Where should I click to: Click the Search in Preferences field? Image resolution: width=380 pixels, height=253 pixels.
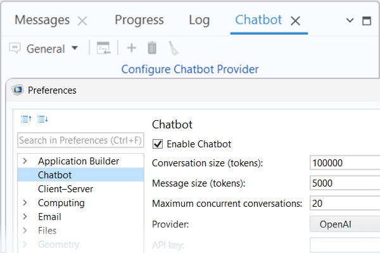coord(80,140)
